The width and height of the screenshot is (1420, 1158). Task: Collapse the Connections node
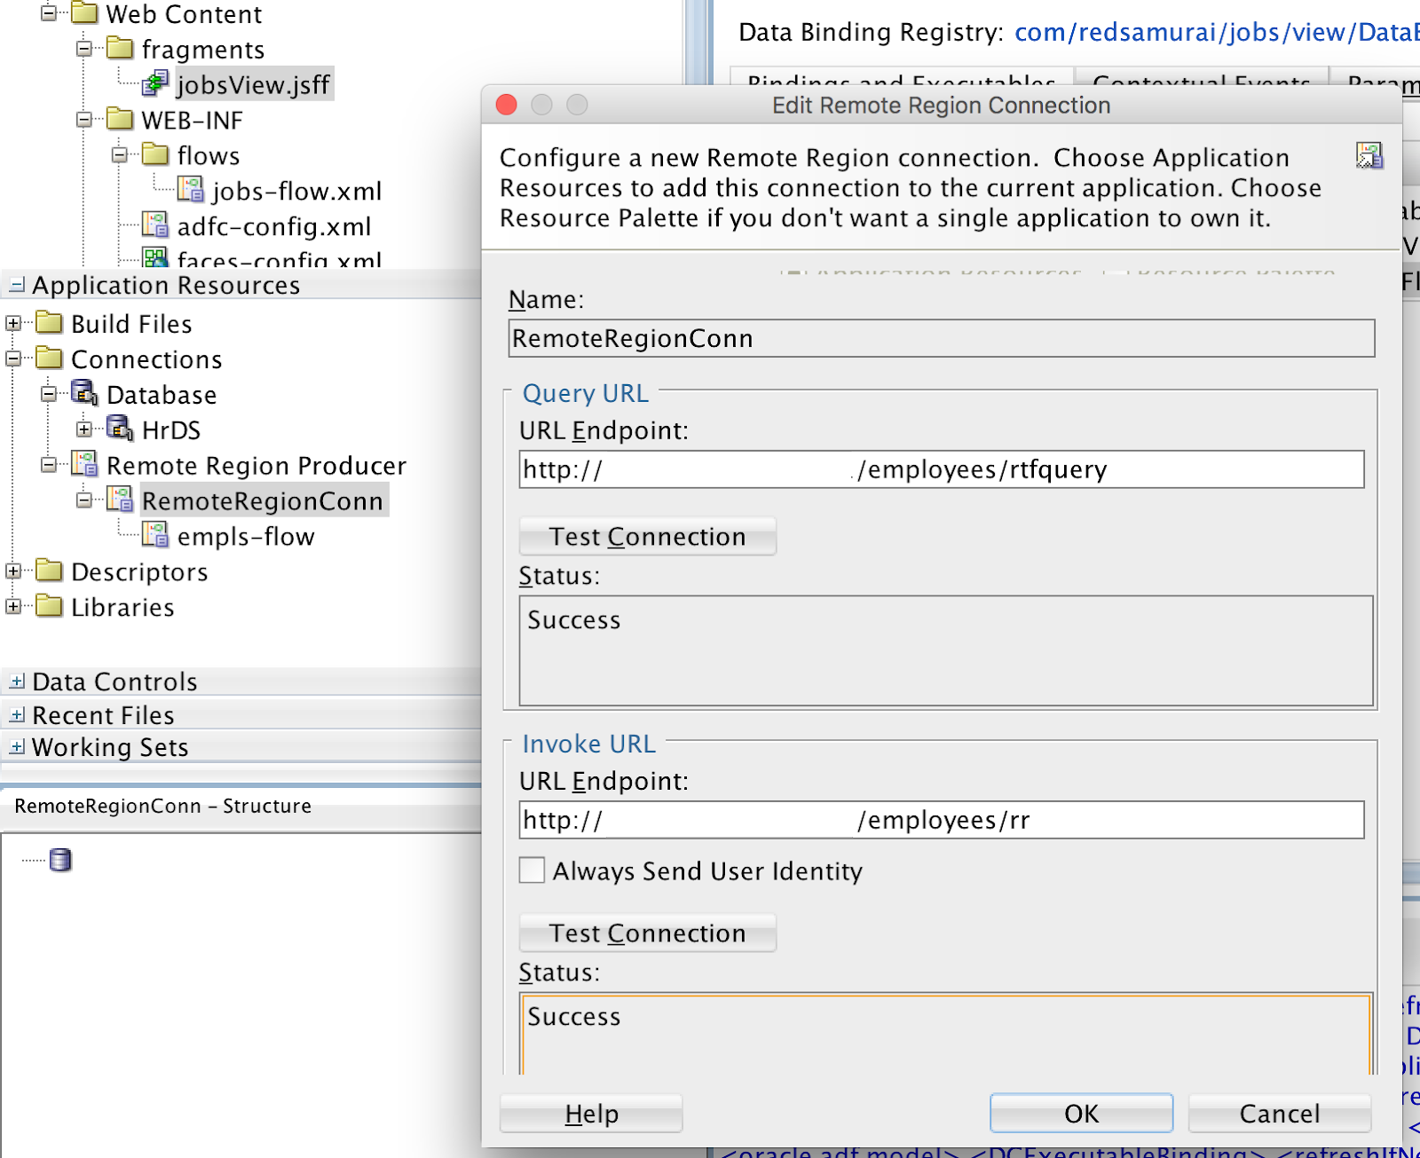click(12, 358)
